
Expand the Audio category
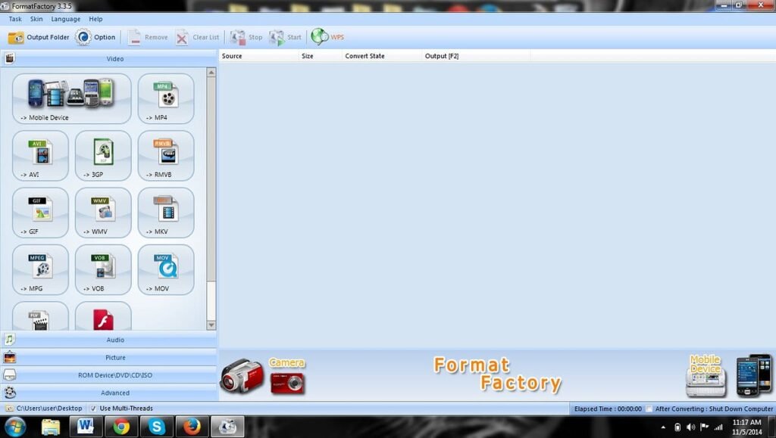click(109, 340)
